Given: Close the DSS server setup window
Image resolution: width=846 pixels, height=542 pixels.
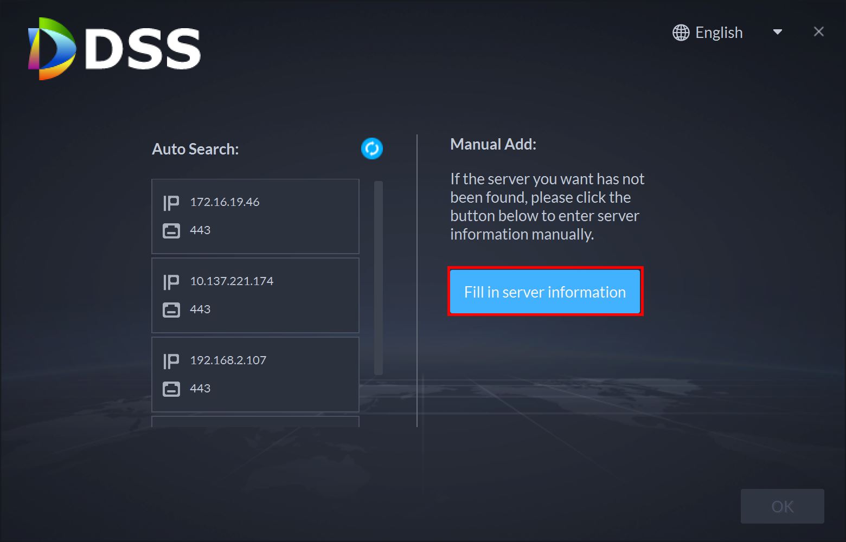Looking at the screenshot, I should pyautogui.click(x=818, y=32).
